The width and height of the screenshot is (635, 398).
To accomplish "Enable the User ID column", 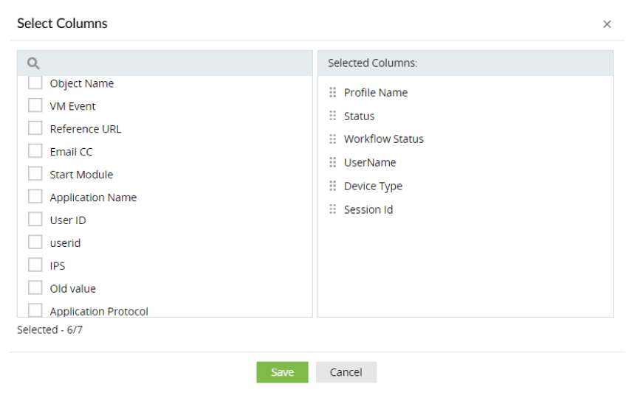I will pos(35,220).
